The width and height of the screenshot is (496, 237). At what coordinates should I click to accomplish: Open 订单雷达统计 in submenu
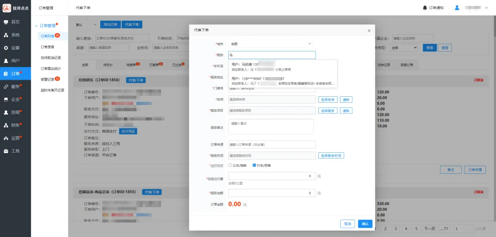click(x=51, y=68)
